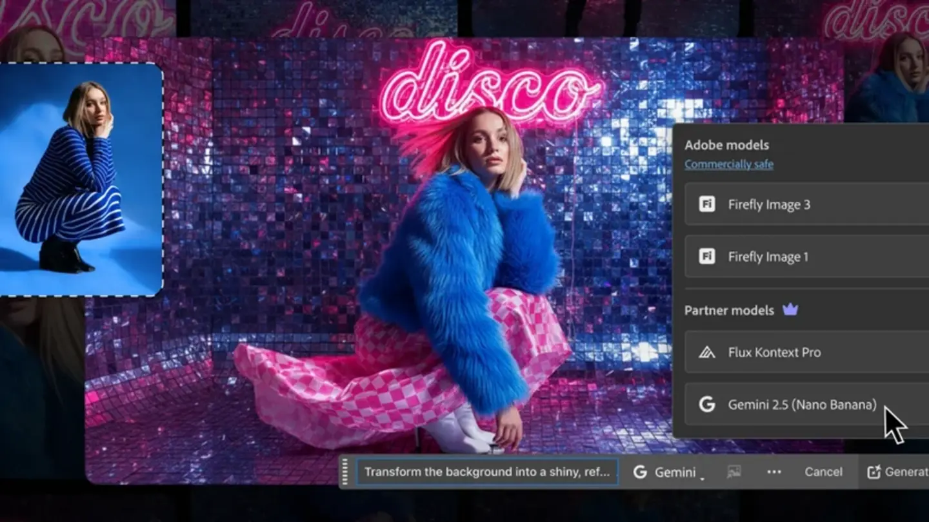929x522 pixels.
Task: Click the Generate button
Action: [903, 472]
